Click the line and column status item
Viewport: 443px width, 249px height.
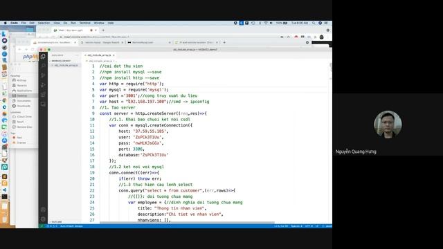click(x=281, y=226)
